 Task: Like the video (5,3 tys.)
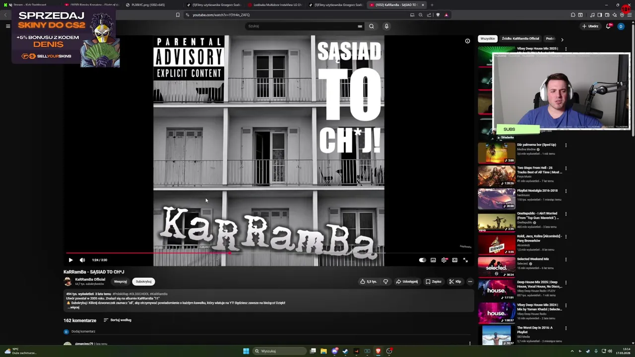[369, 282]
